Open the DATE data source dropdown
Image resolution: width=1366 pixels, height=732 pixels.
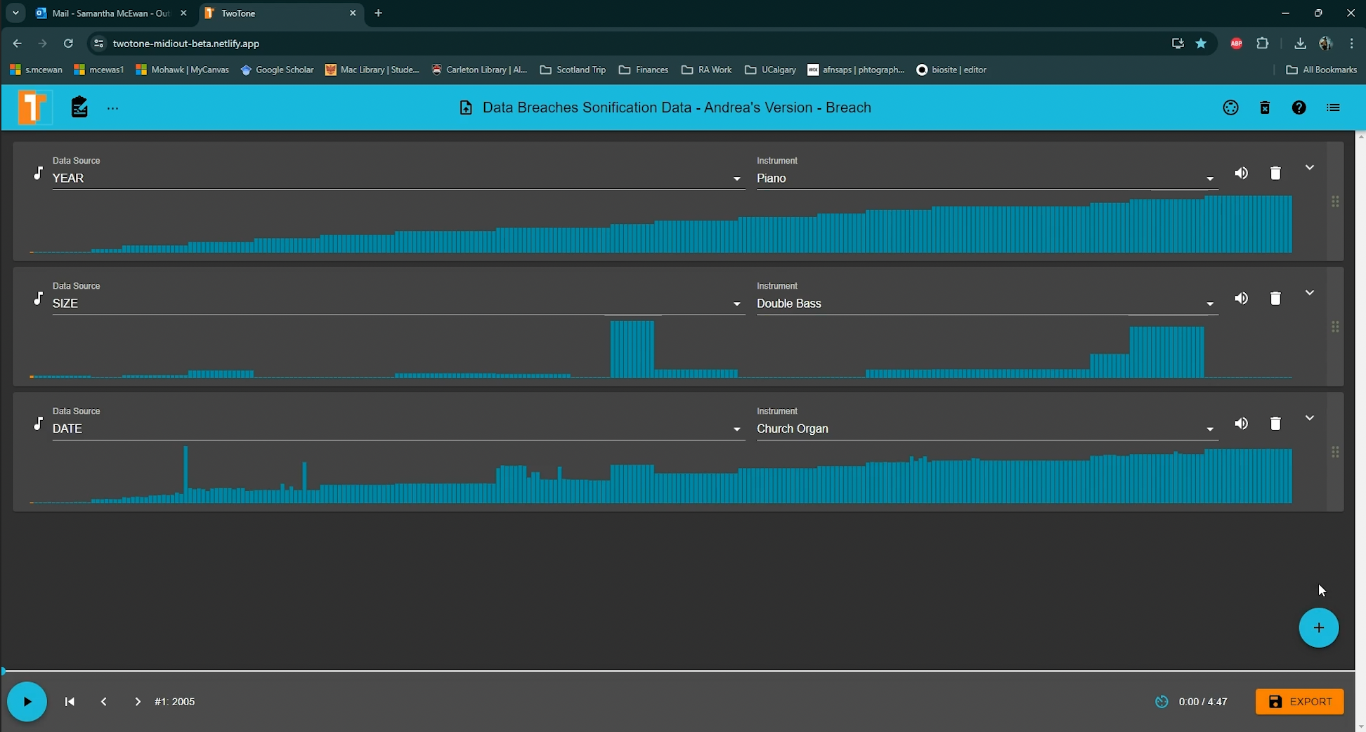point(398,429)
